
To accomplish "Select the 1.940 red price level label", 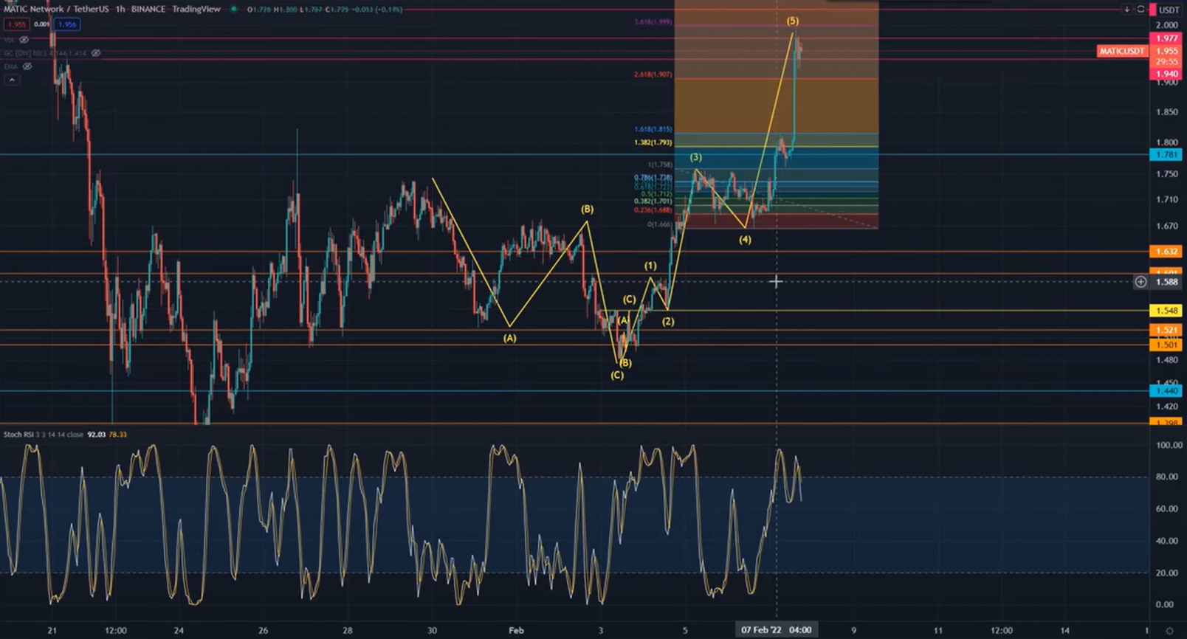I will click(x=1167, y=74).
